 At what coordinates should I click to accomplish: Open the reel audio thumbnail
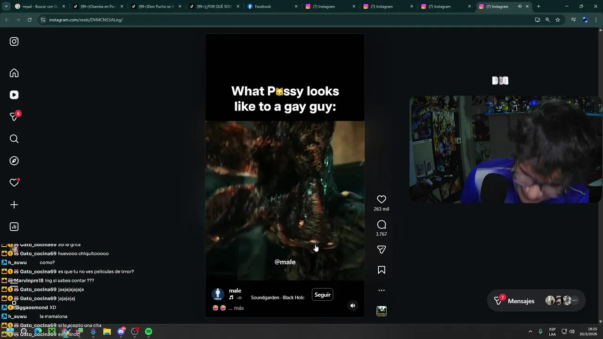[382, 311]
